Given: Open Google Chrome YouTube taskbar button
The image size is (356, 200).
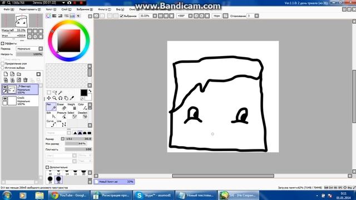Looking at the screenshot, I should tap(68, 195).
